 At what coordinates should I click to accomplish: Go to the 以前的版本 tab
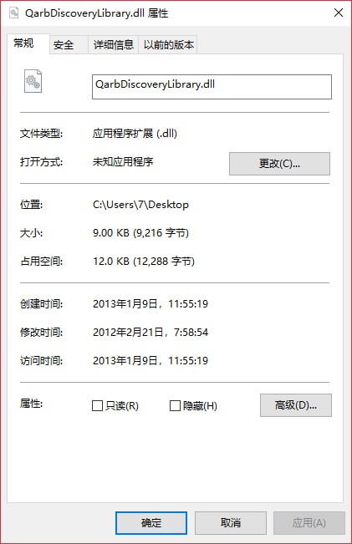pyautogui.click(x=168, y=45)
